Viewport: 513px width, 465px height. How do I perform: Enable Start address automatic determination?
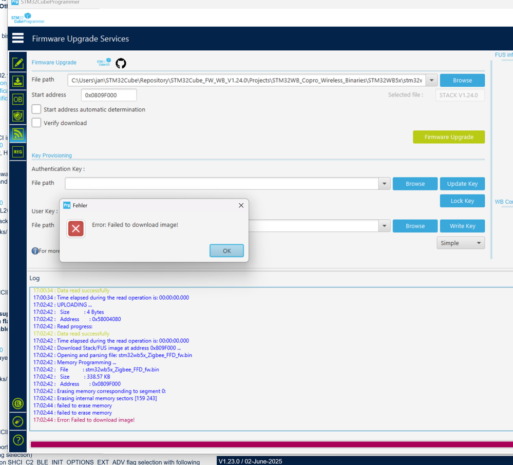point(36,109)
